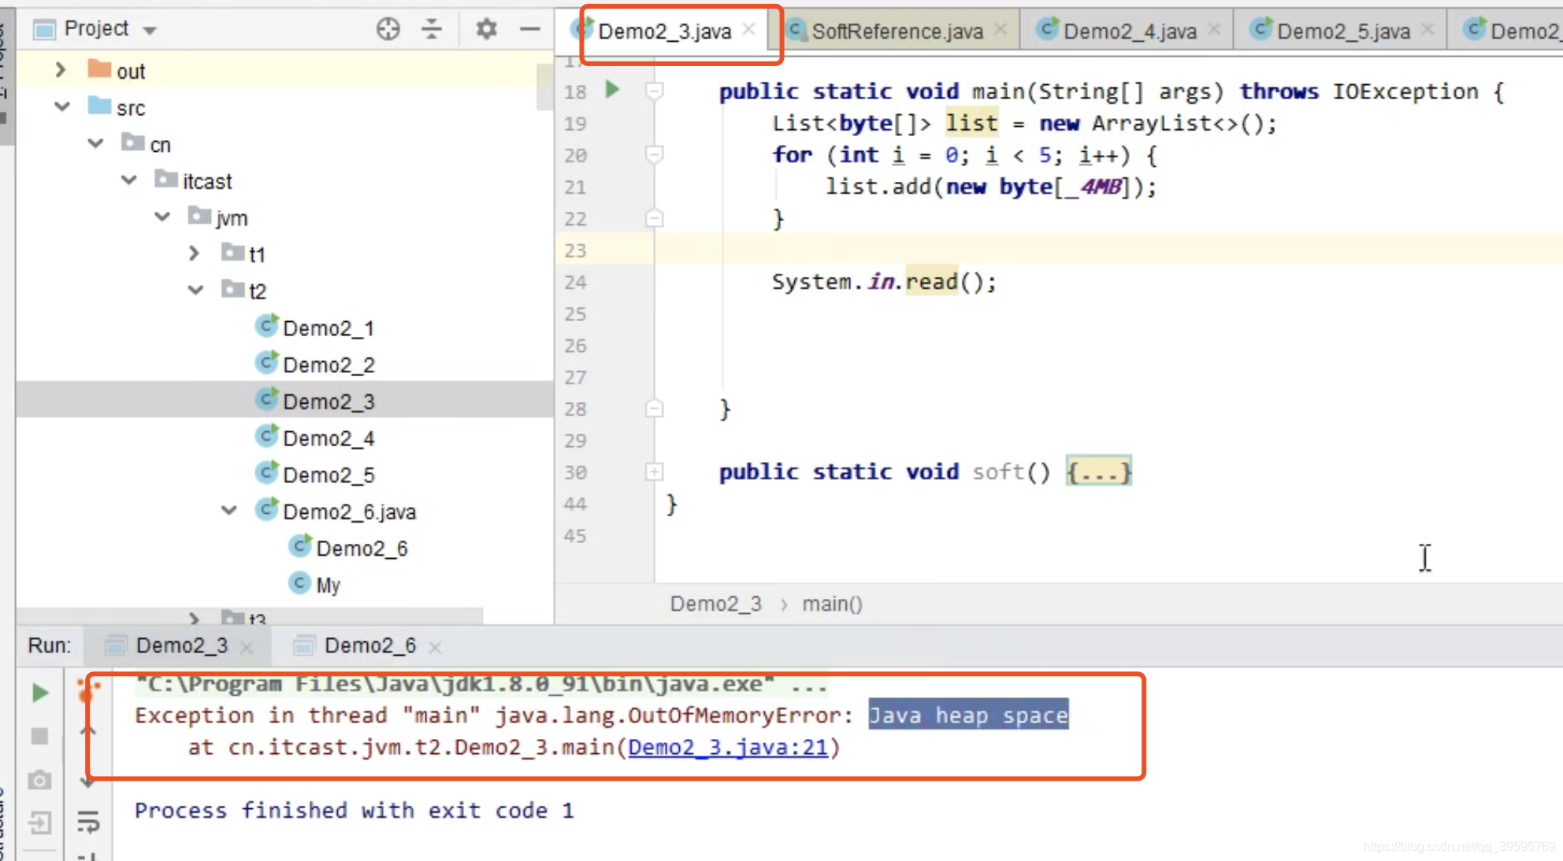Collapse the t2 package
Image resolution: width=1563 pixels, height=861 pixels.
click(196, 290)
